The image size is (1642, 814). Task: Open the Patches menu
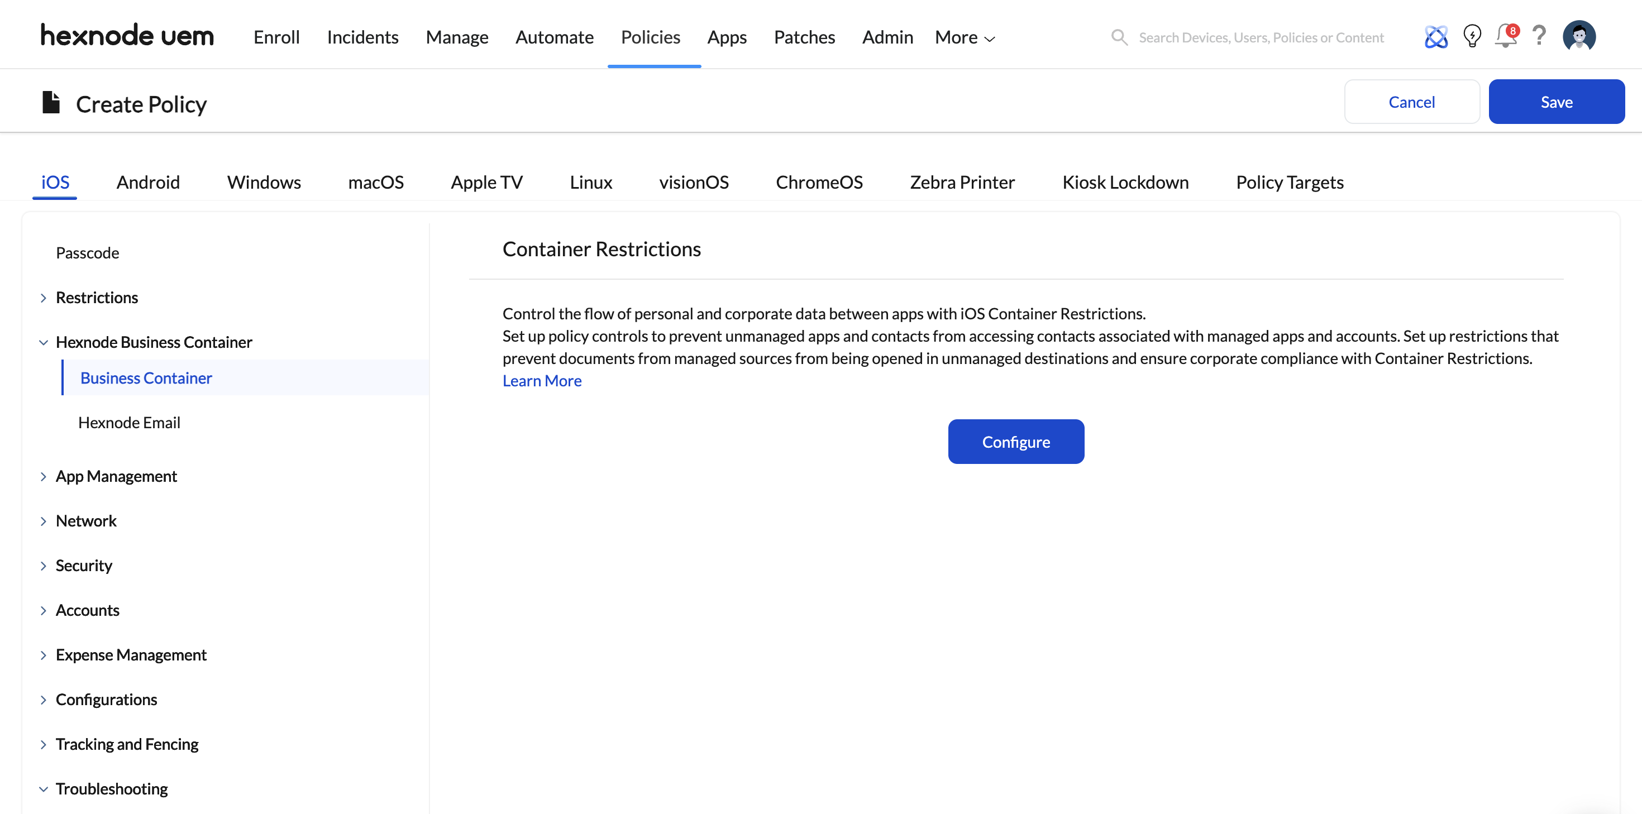click(804, 37)
